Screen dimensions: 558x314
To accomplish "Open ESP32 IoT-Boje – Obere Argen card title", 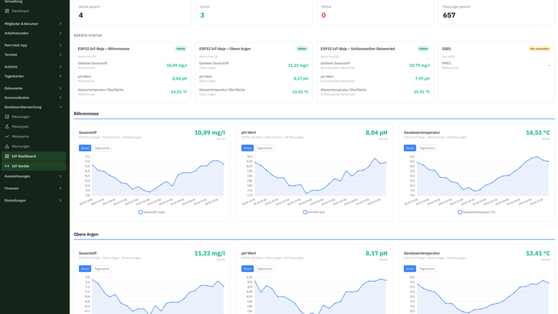I will [225, 49].
